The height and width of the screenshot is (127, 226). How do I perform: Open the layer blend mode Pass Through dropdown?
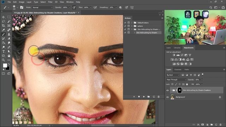click(x=176, y=80)
